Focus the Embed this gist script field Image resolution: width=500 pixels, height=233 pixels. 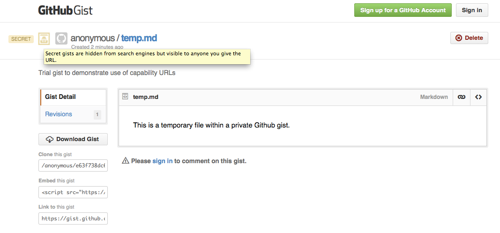pos(73,192)
